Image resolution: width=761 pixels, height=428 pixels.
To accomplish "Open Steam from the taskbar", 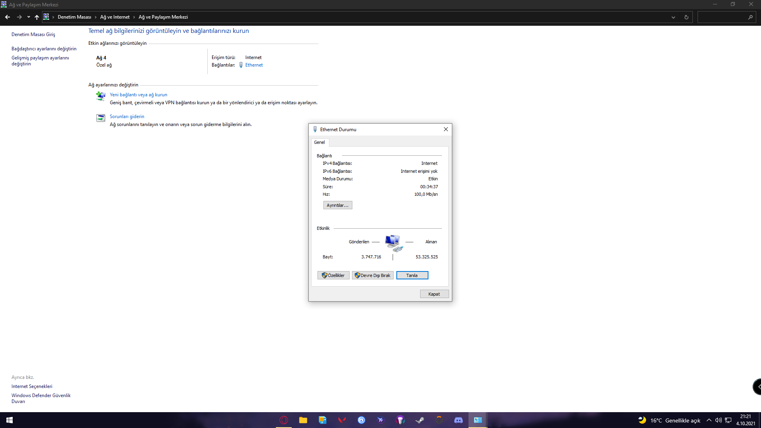I will 420,420.
